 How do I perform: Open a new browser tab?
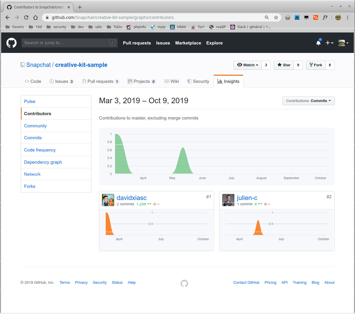(x=80, y=7)
